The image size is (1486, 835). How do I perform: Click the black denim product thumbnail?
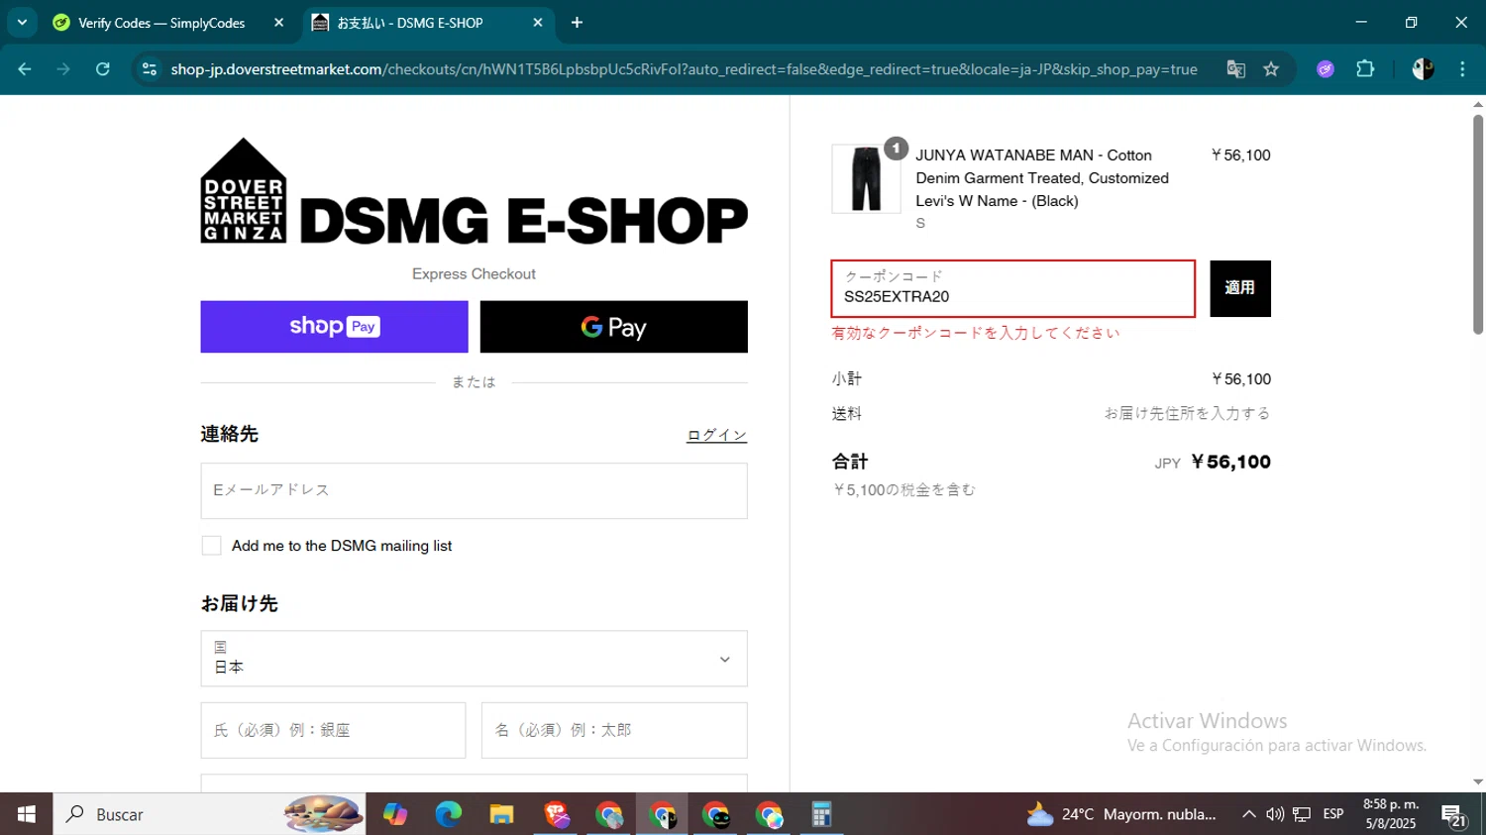[x=866, y=178]
